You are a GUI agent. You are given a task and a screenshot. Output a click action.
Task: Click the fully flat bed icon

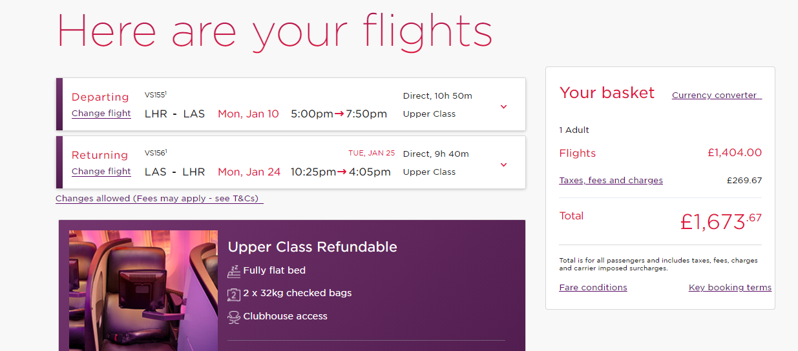[x=234, y=270]
